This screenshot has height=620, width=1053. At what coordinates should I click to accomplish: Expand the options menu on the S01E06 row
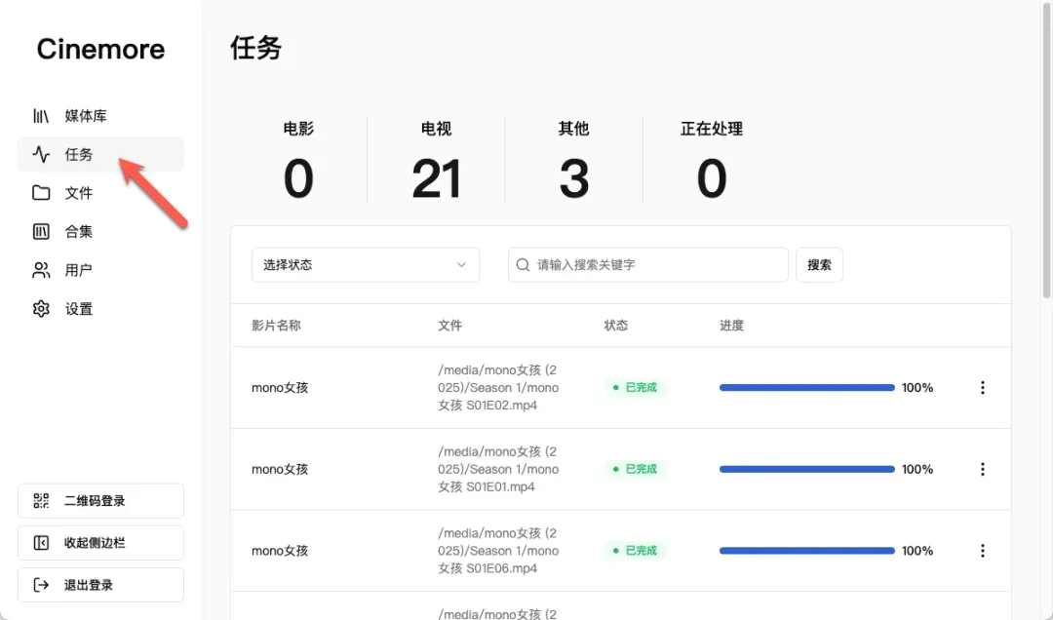[983, 551]
